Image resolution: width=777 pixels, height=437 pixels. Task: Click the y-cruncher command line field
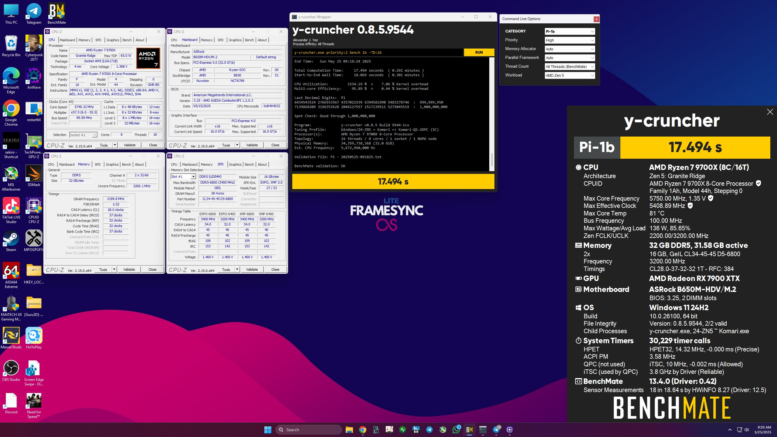coord(378,53)
